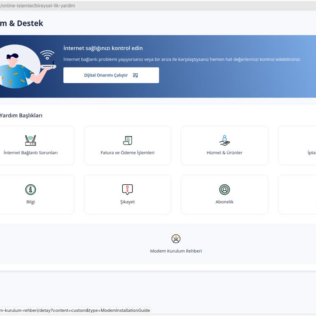Click the browser address bar URL
This screenshot has width=316, height=316.
[x=37, y=6]
